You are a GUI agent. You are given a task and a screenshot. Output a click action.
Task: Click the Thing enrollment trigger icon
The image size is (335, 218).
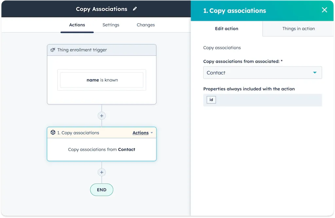[53, 50]
